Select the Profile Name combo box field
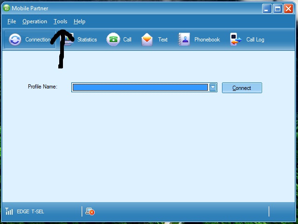The width and height of the screenshot is (298, 224). pyautogui.click(x=144, y=88)
